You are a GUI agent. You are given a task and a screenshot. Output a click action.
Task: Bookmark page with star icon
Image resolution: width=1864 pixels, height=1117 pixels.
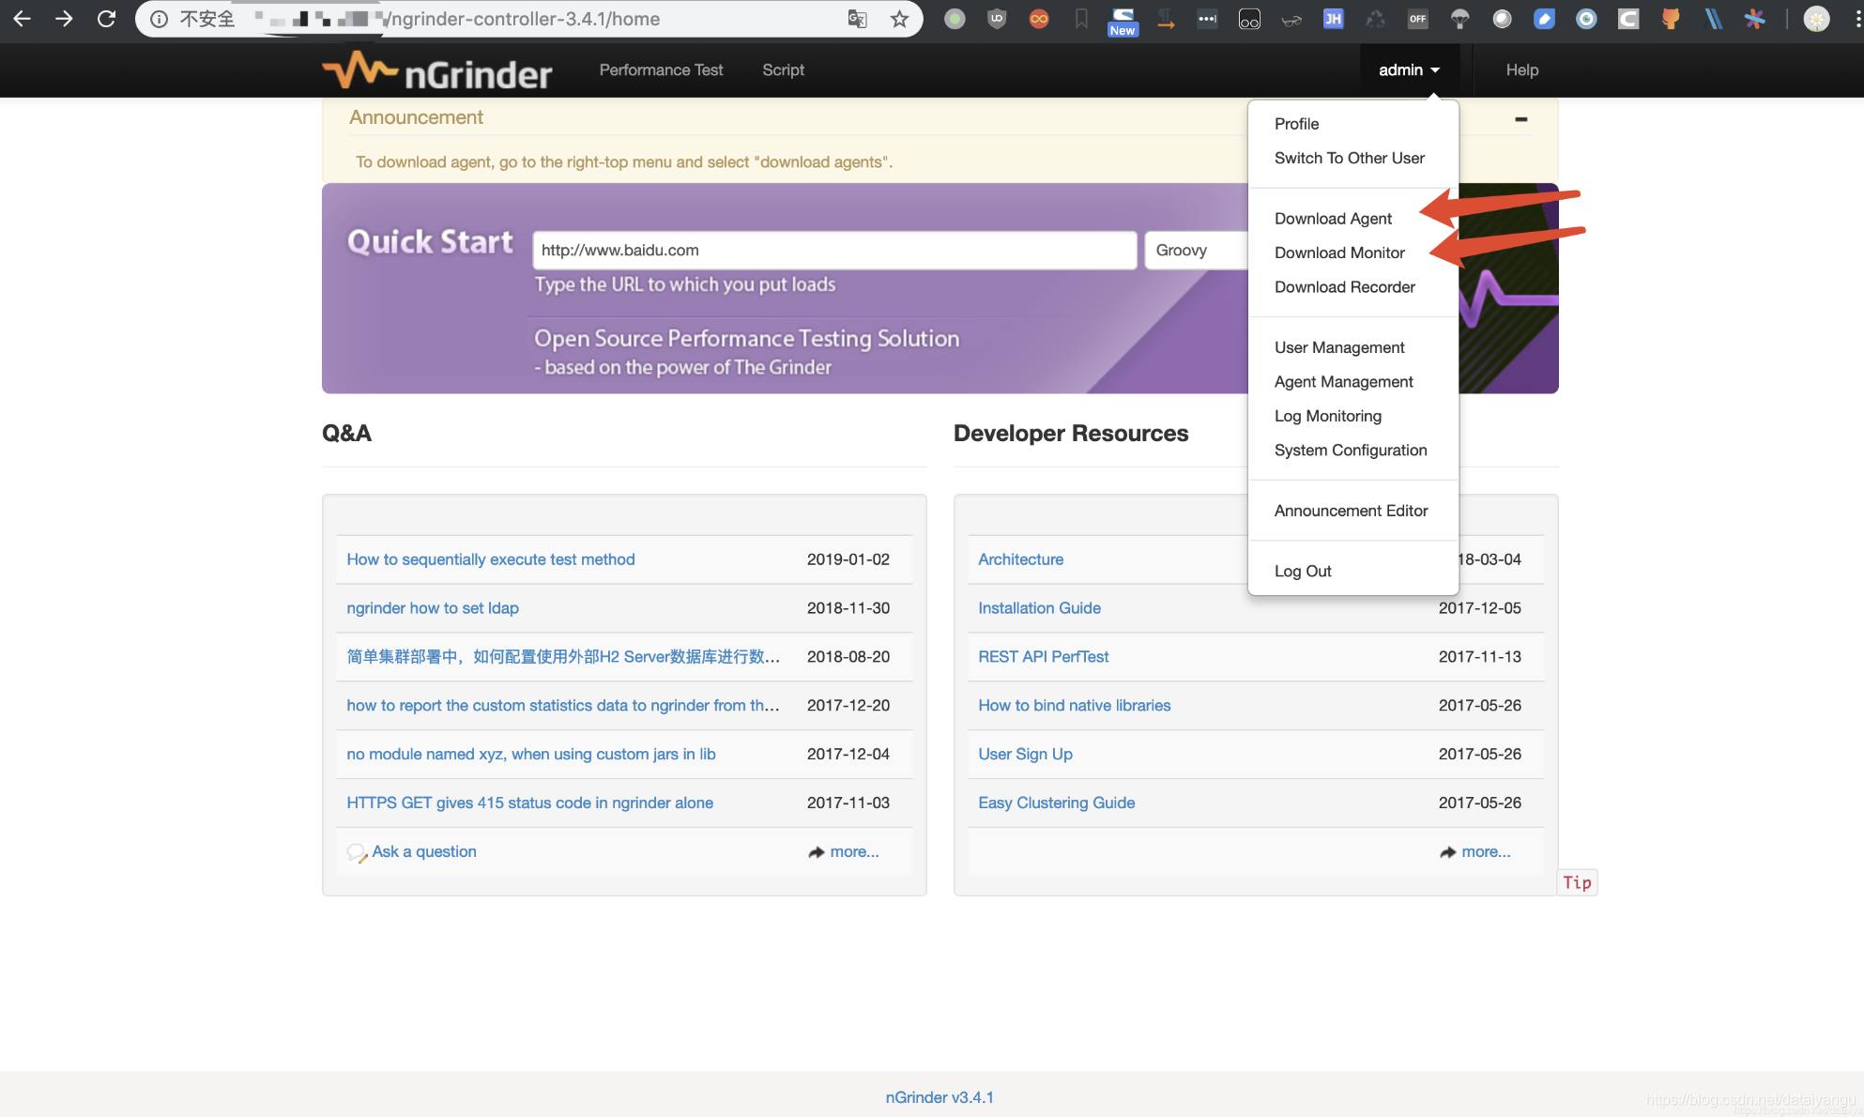(899, 19)
